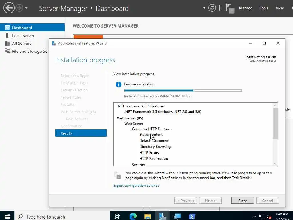Click 'HTTP Errors' in the list

[x=149, y=152]
